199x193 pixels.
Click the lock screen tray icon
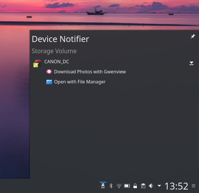[x=135, y=186]
